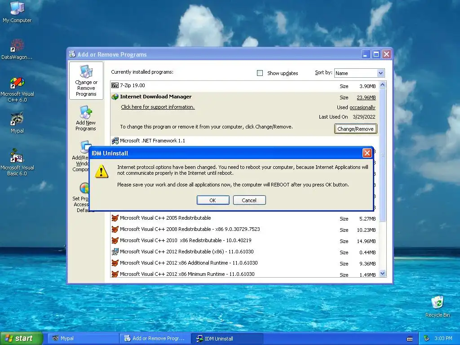Open Add New Programs sidebar option

(x=86, y=118)
